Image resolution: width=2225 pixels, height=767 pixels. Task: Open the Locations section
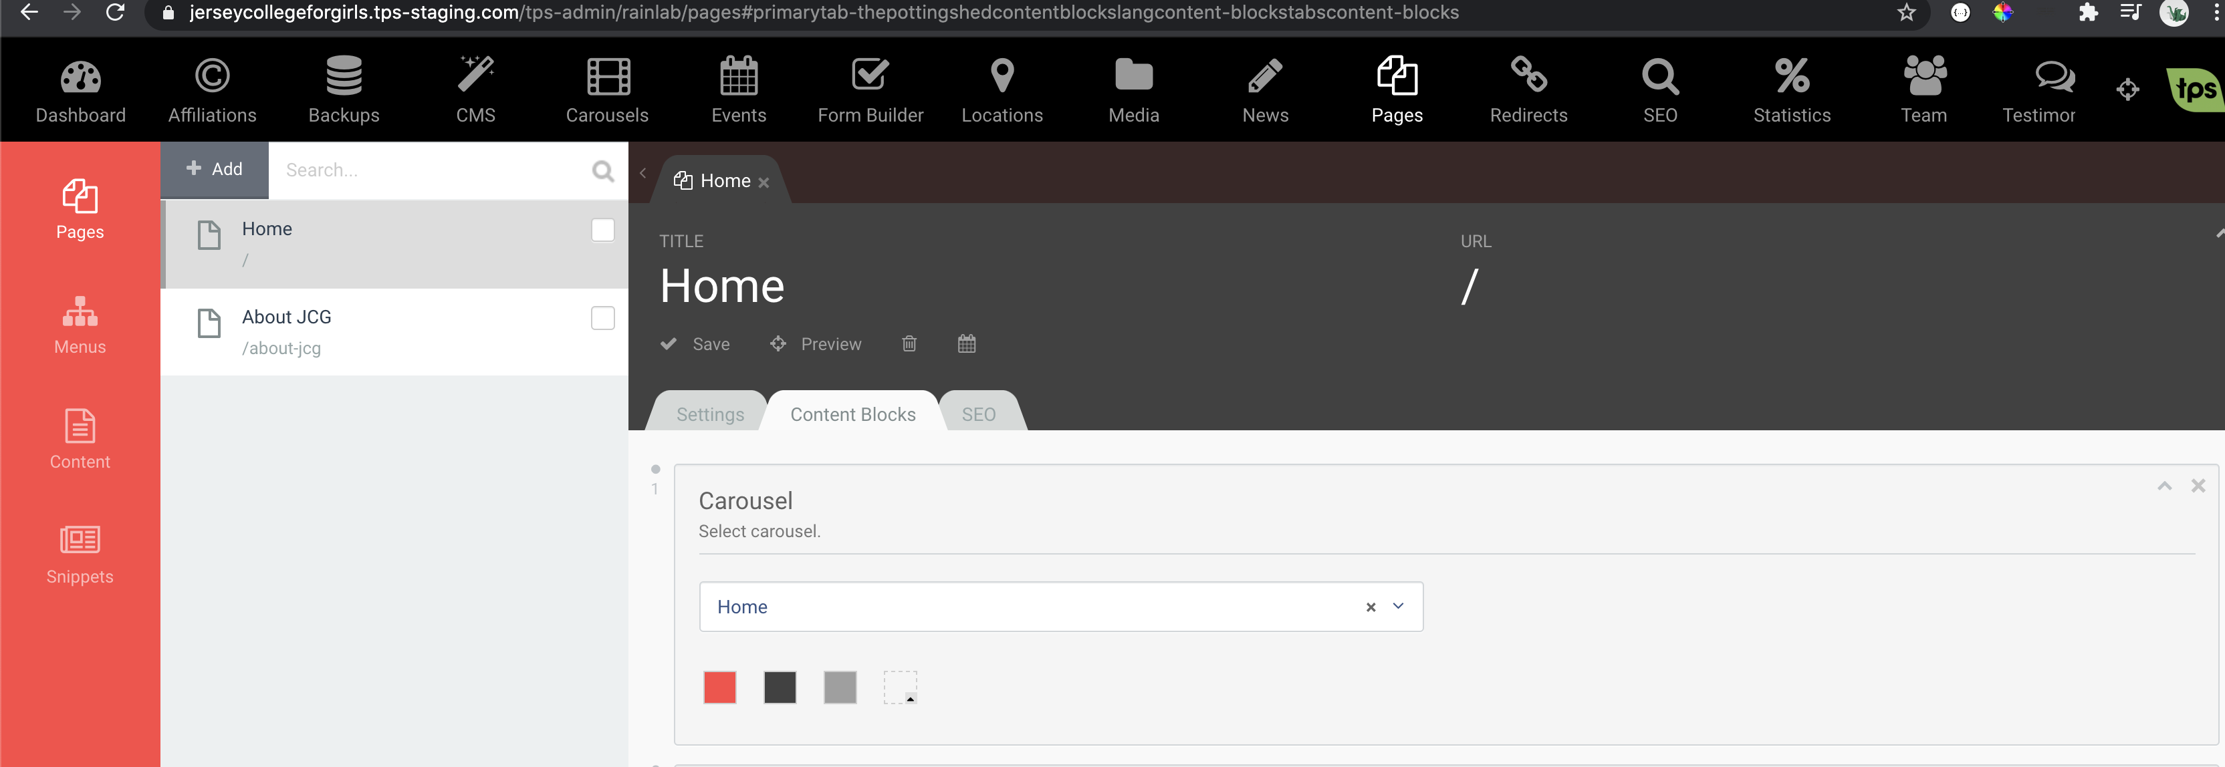click(x=1002, y=89)
